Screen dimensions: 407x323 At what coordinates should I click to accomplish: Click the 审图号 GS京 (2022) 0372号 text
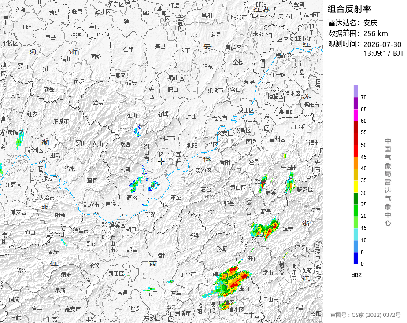[x=366, y=315]
